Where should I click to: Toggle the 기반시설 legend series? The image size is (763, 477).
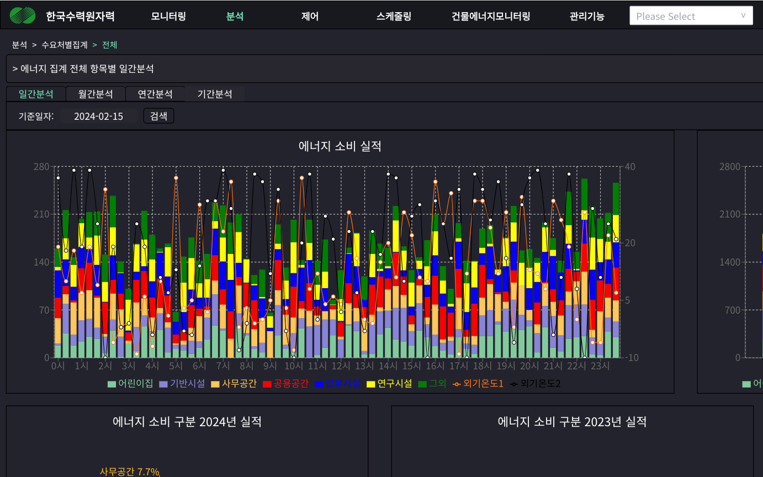tap(182, 383)
